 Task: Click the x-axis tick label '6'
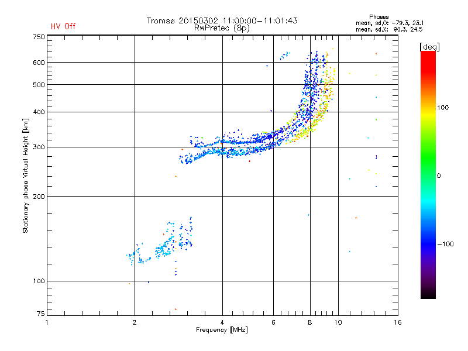pyautogui.click(x=273, y=322)
